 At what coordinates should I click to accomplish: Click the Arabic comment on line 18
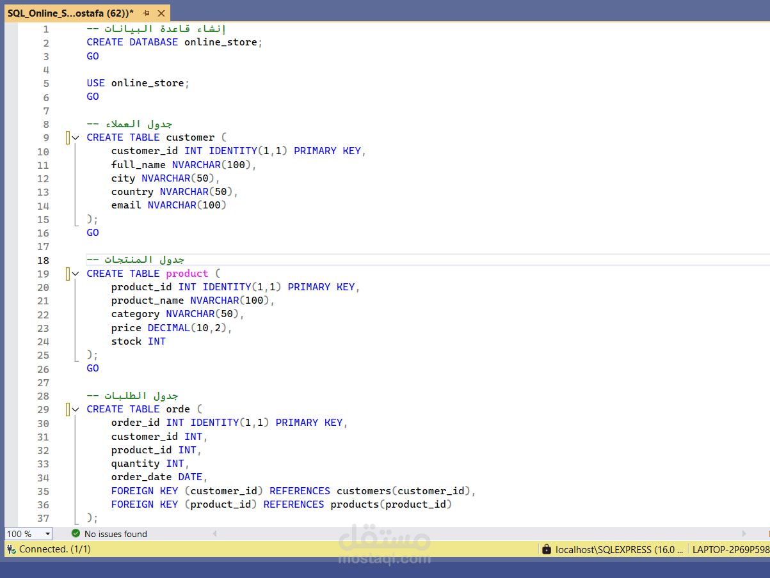[x=136, y=260]
